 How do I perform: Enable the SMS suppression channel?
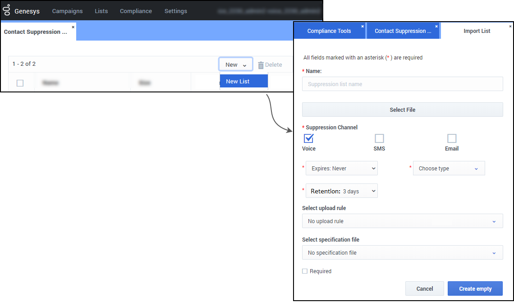(x=379, y=138)
